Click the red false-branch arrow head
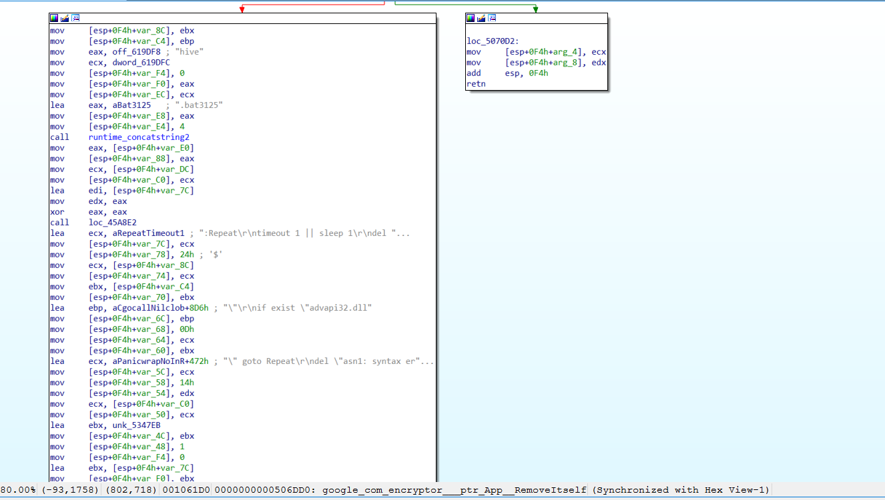This screenshot has width=885, height=500. tap(242, 9)
